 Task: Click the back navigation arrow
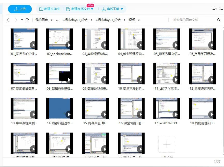(x=8, y=20)
